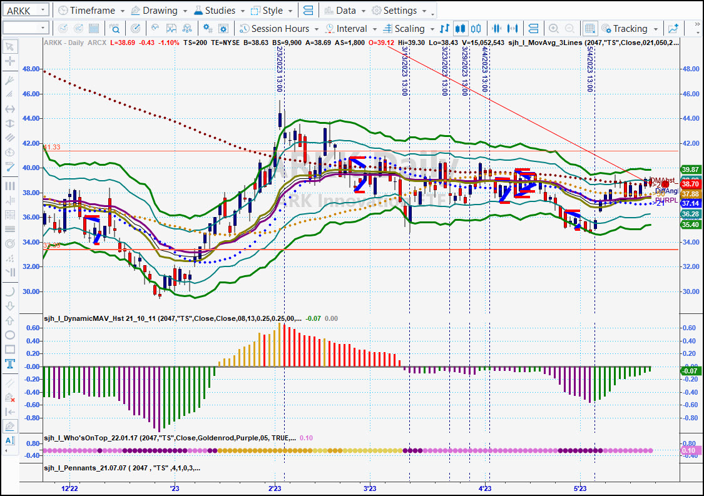The width and height of the screenshot is (704, 496).
Task: Pick the vertical double-arrow drawing tool
Action: (10, 123)
